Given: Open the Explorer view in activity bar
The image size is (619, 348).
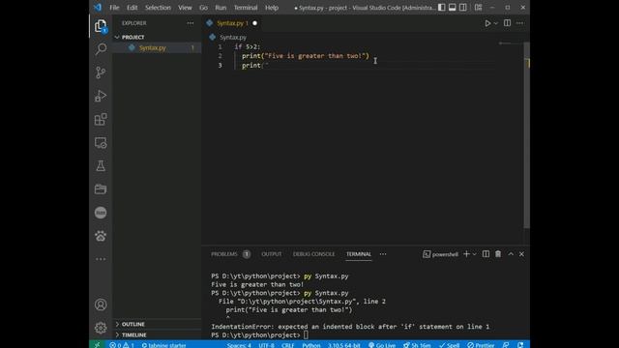Looking at the screenshot, I should pos(101,26).
